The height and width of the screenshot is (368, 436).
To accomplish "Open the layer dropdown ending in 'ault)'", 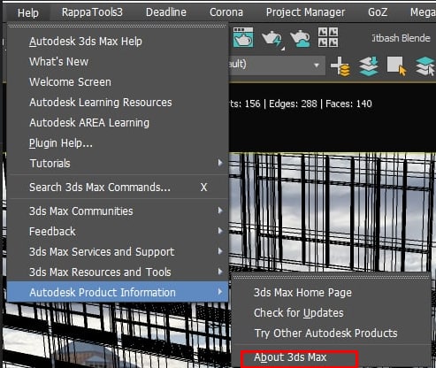I will coord(277,65).
